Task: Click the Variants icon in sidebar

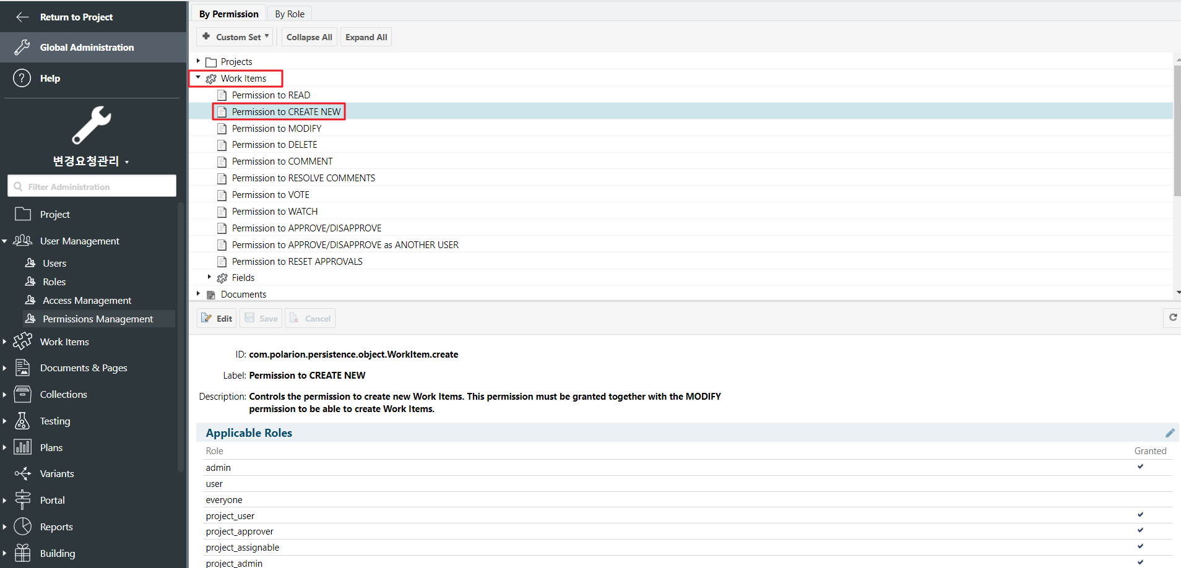Action: (x=22, y=474)
